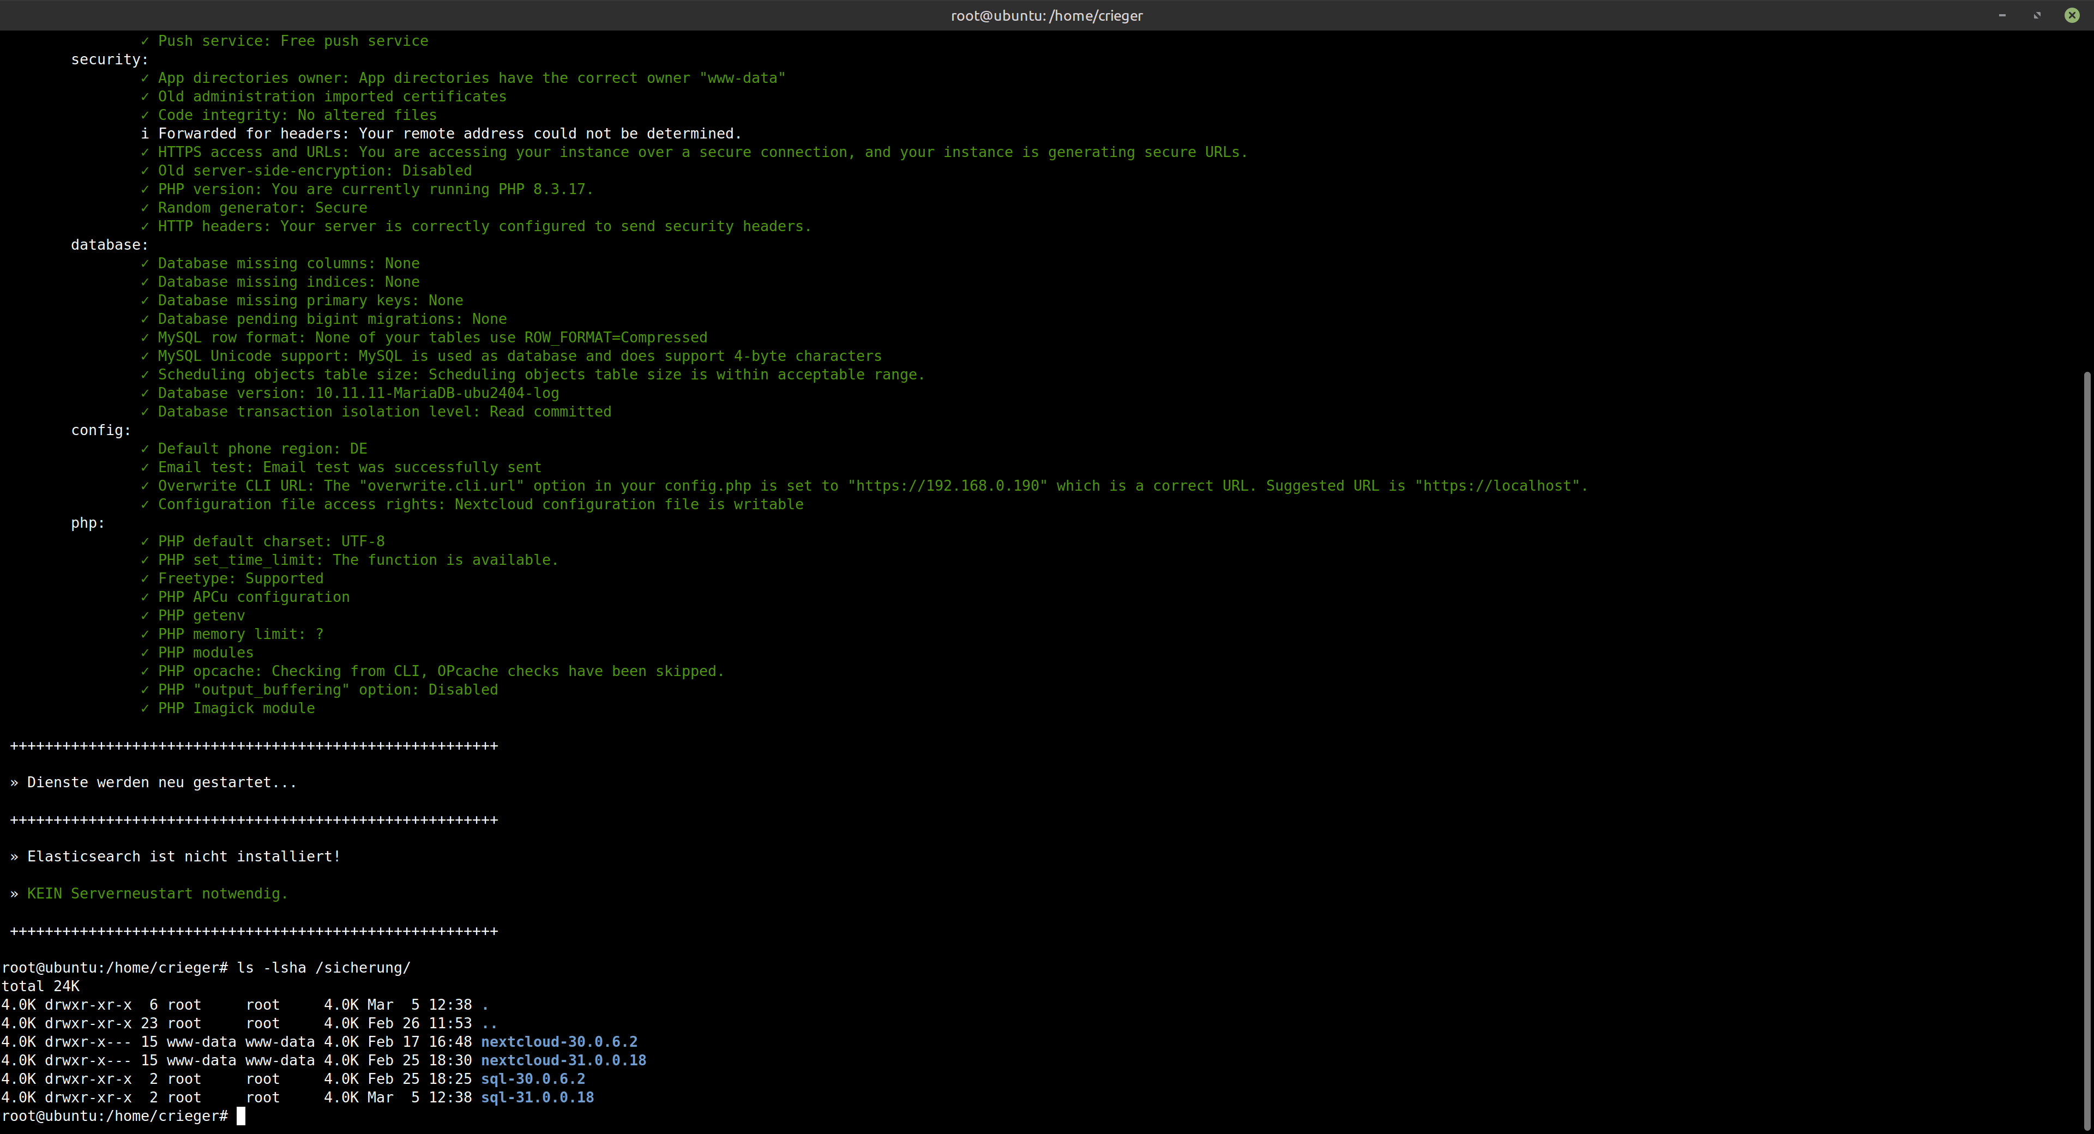Click the 'Freetype: Supported' line
The height and width of the screenshot is (1134, 2094).
tap(232, 579)
